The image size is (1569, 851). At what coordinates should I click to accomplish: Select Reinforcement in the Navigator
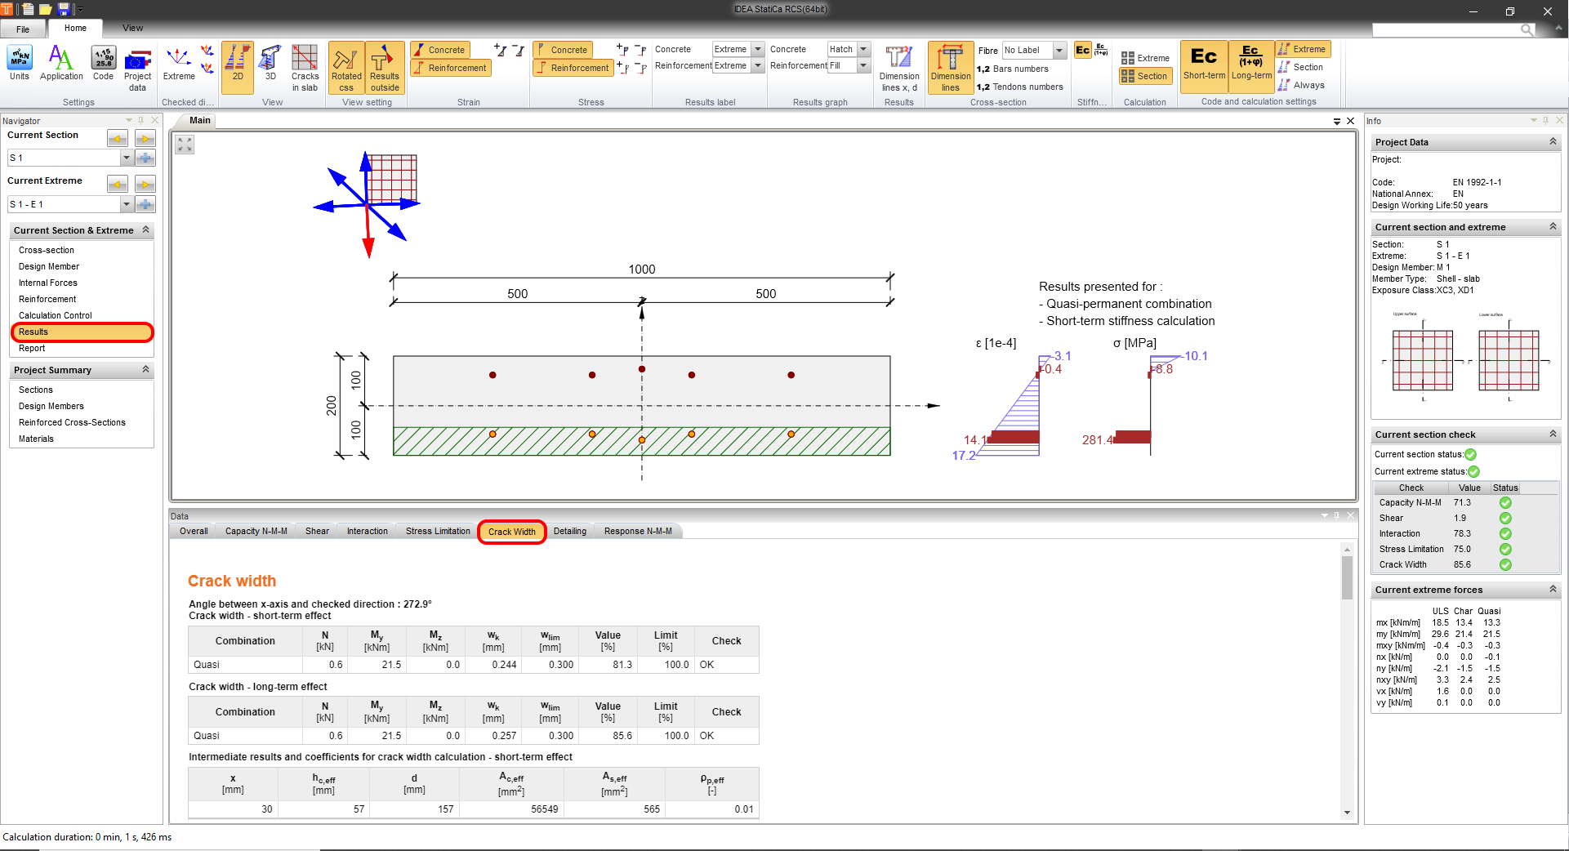47,299
